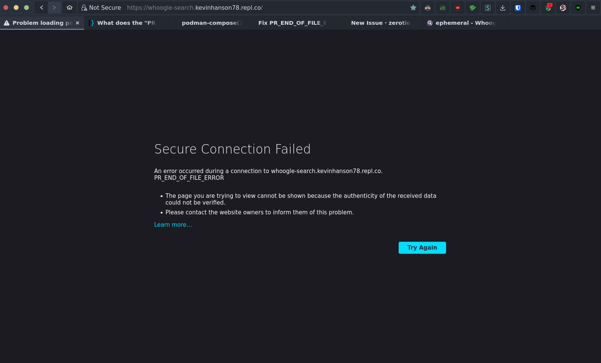View downloads via the download arrow icon

click(503, 8)
